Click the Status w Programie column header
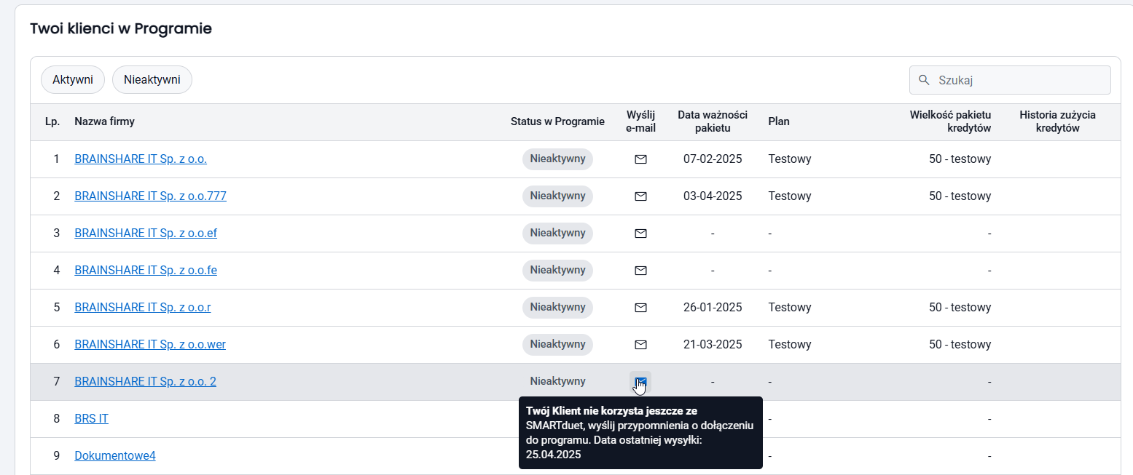1133x475 pixels. click(557, 121)
